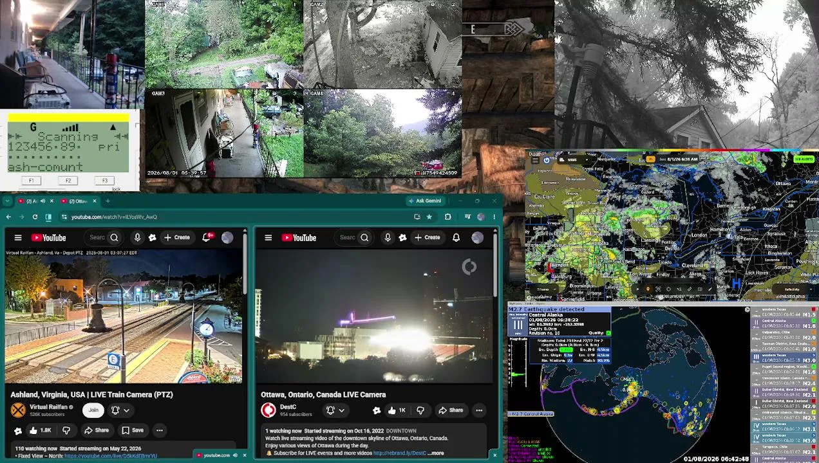Open notifications bell in the Ottawa pane
This screenshot has width=819, height=463.
pyautogui.click(x=456, y=238)
